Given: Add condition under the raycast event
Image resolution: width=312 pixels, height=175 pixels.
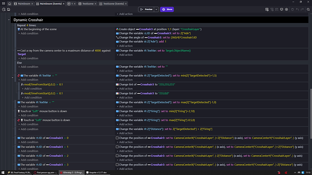Looking at the screenshot, I should pyautogui.click(x=28, y=58).
